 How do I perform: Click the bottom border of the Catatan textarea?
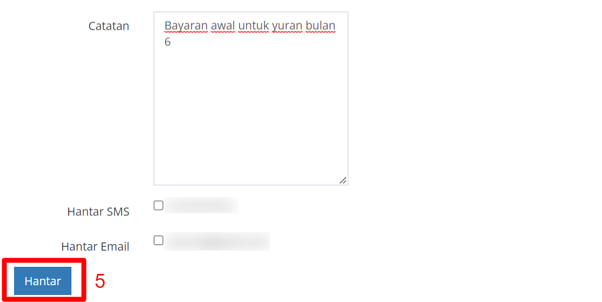[251, 185]
